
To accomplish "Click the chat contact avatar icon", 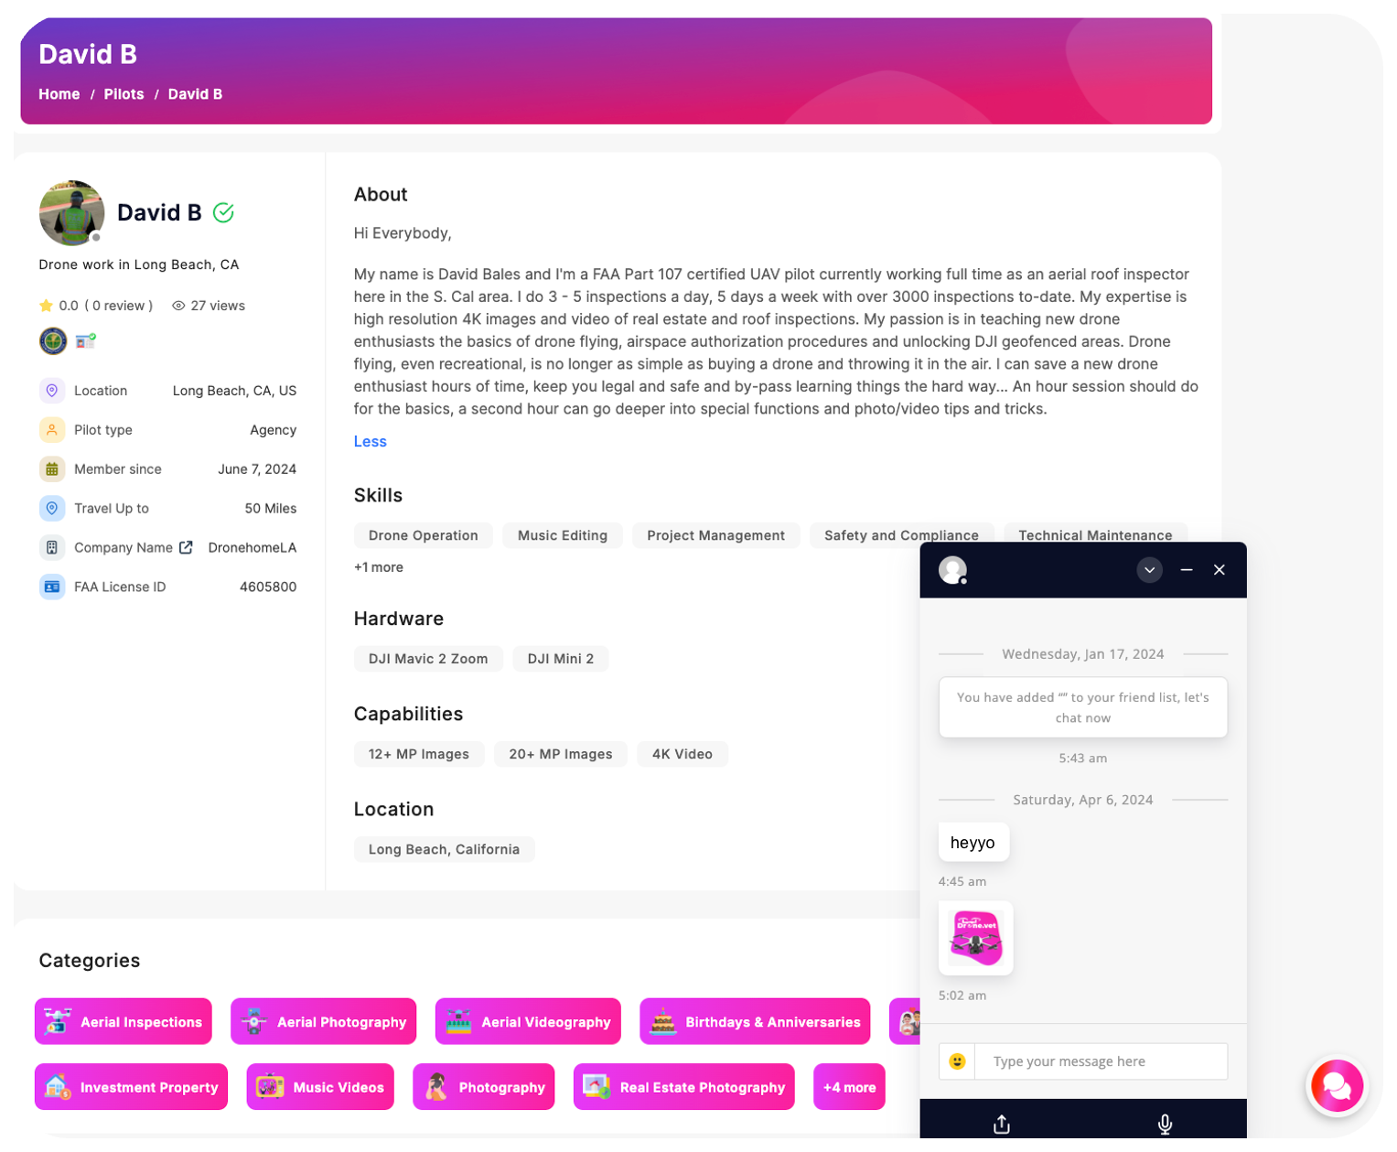I will [x=952, y=569].
